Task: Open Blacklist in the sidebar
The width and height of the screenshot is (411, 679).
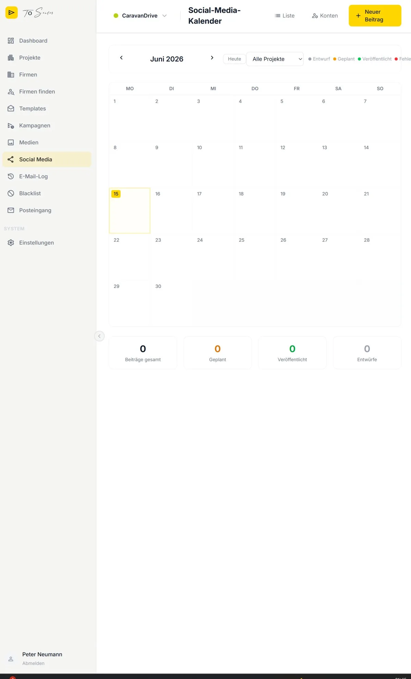Action: tap(47, 193)
